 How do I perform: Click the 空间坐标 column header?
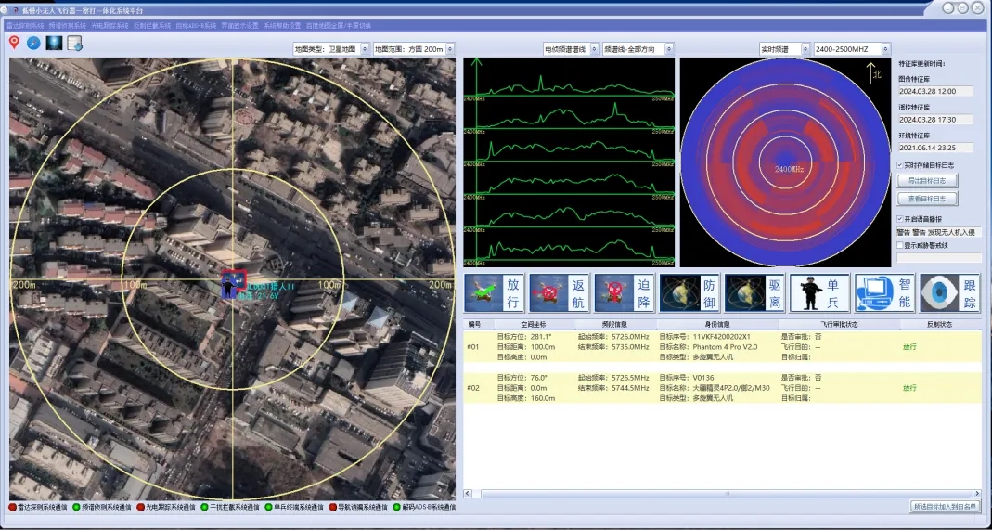[x=534, y=324]
